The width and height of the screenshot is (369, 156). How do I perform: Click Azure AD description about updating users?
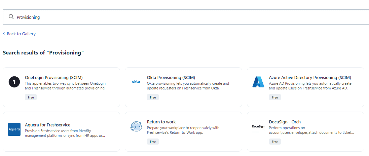(x=310, y=86)
